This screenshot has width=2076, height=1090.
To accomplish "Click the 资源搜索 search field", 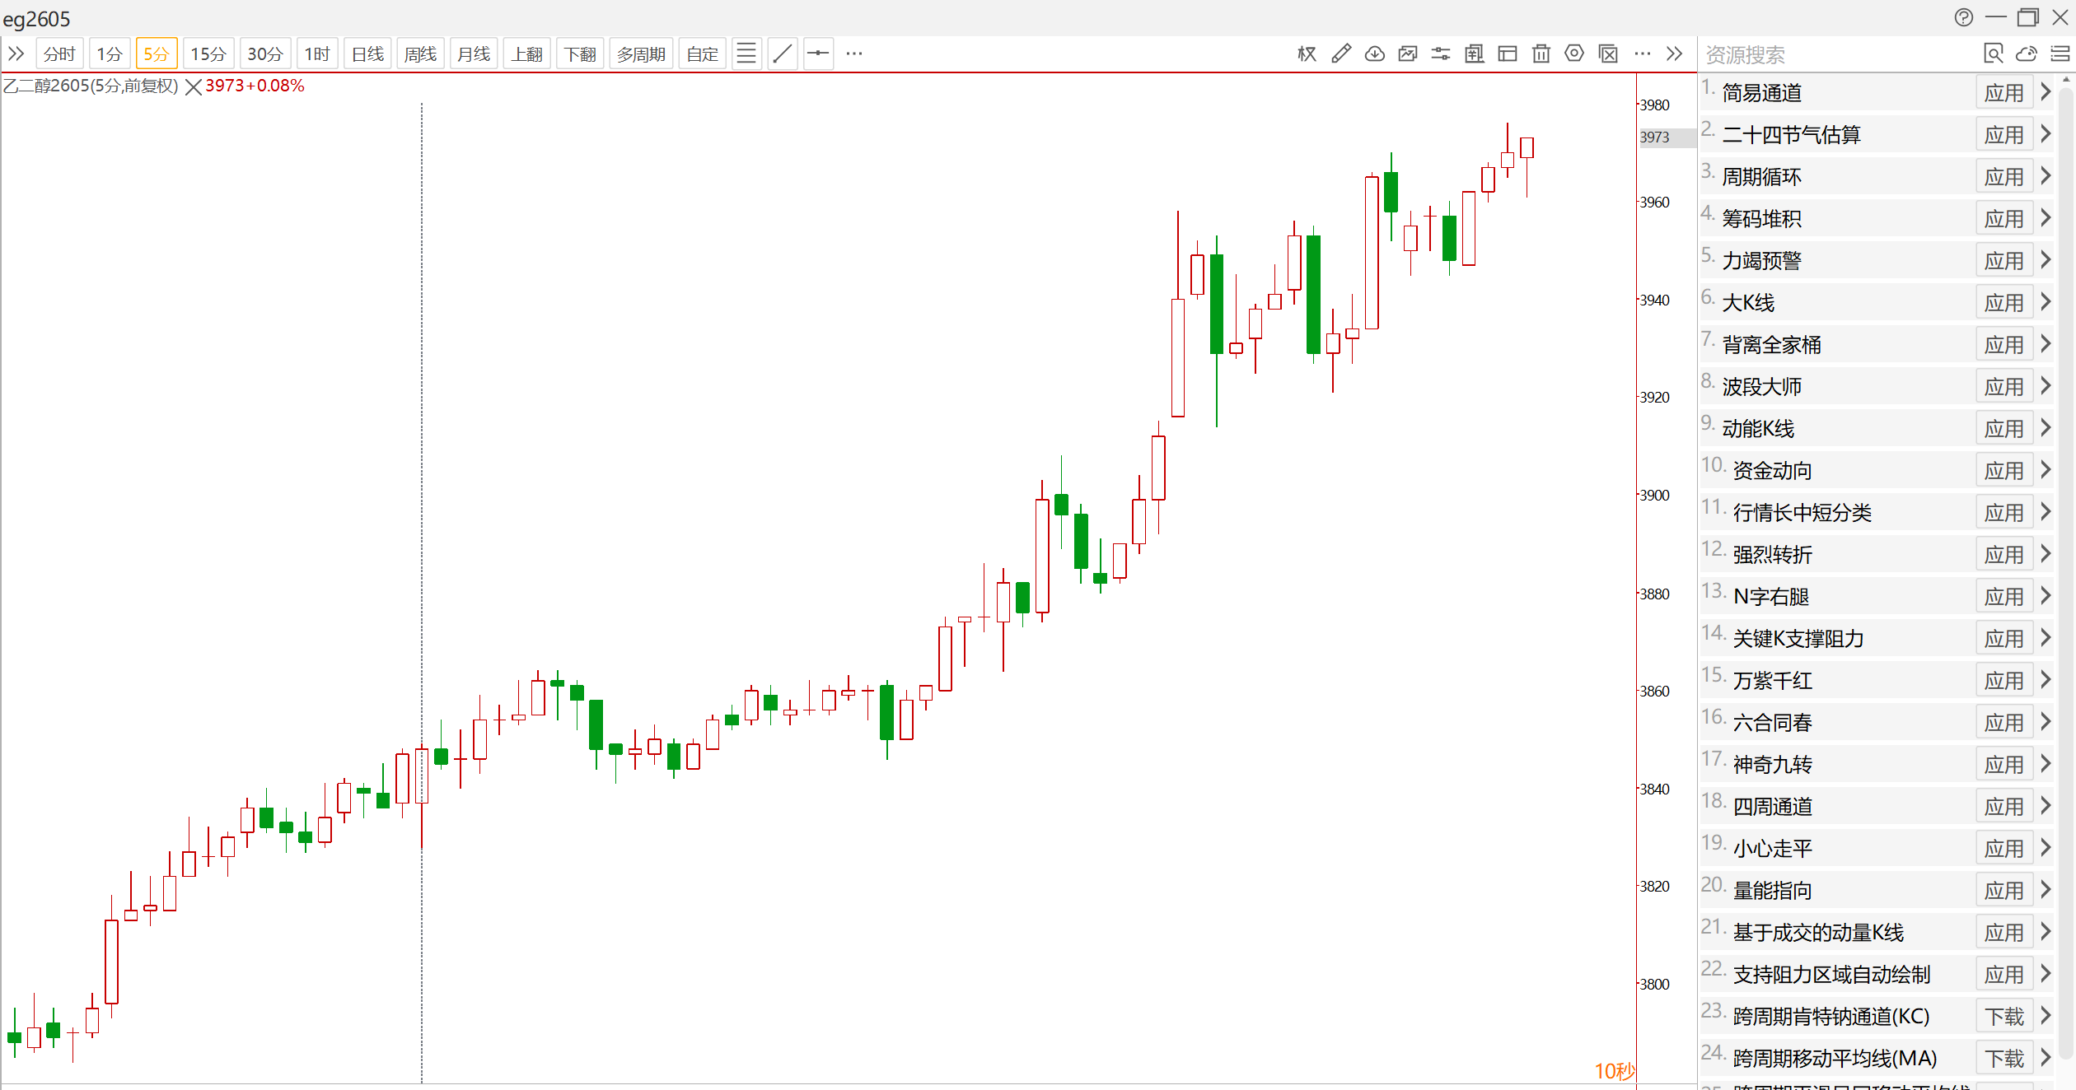I will (x=1829, y=54).
